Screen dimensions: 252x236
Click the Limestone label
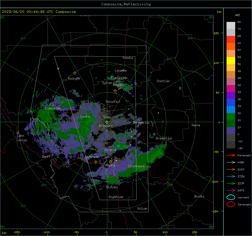coord(53,108)
